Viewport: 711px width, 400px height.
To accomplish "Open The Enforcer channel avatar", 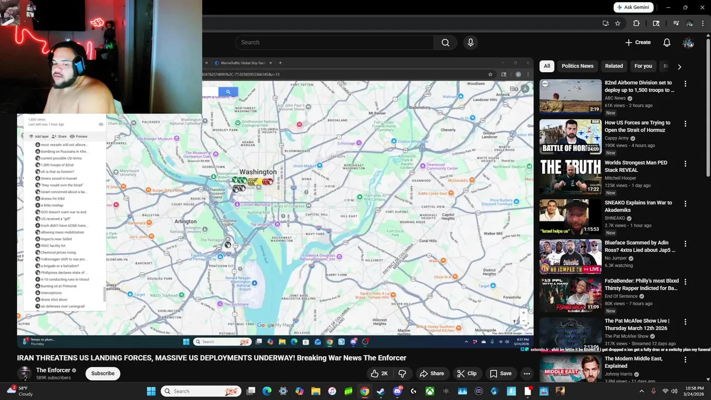I will (x=24, y=373).
